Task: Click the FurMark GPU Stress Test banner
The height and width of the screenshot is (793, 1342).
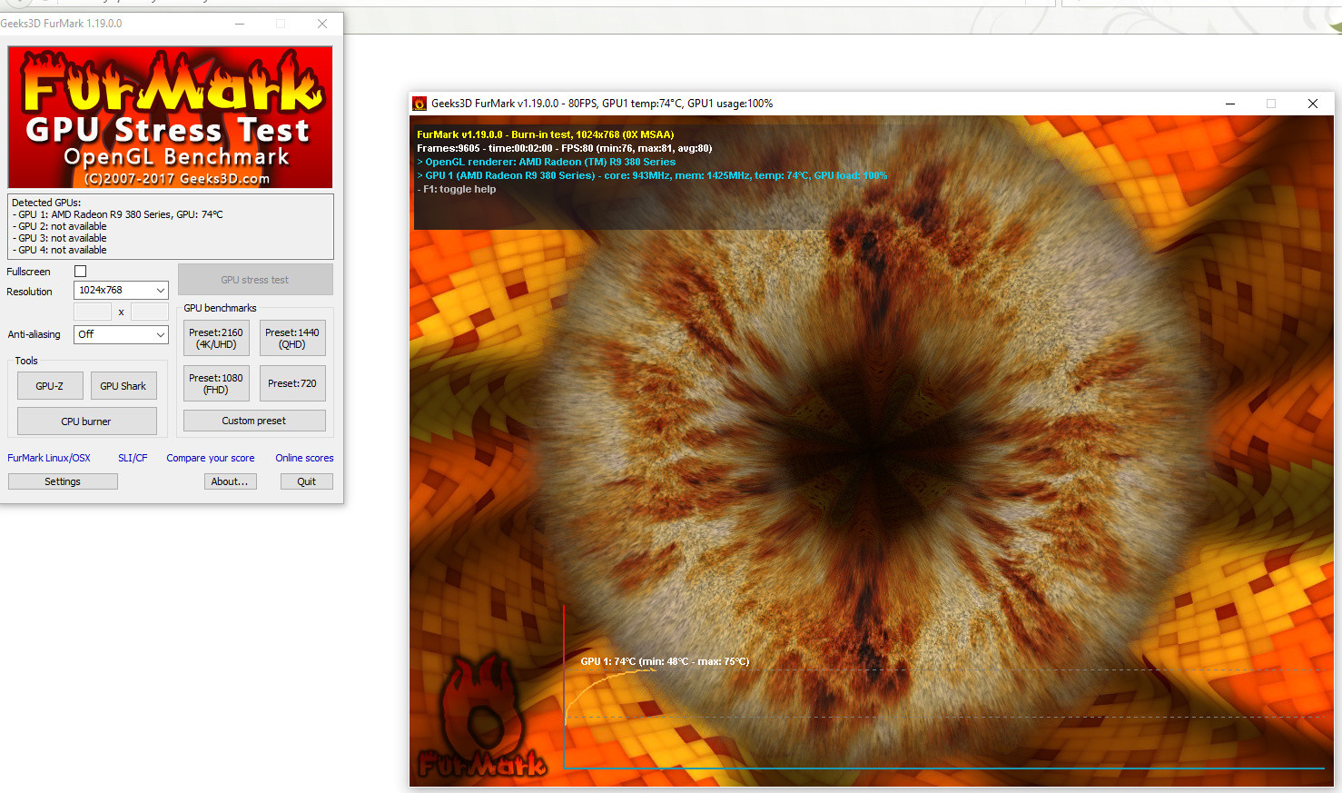Action: pyautogui.click(x=171, y=117)
